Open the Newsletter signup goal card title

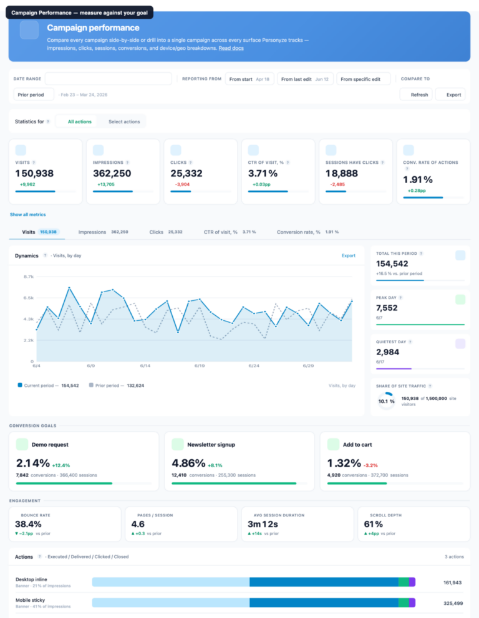click(211, 445)
